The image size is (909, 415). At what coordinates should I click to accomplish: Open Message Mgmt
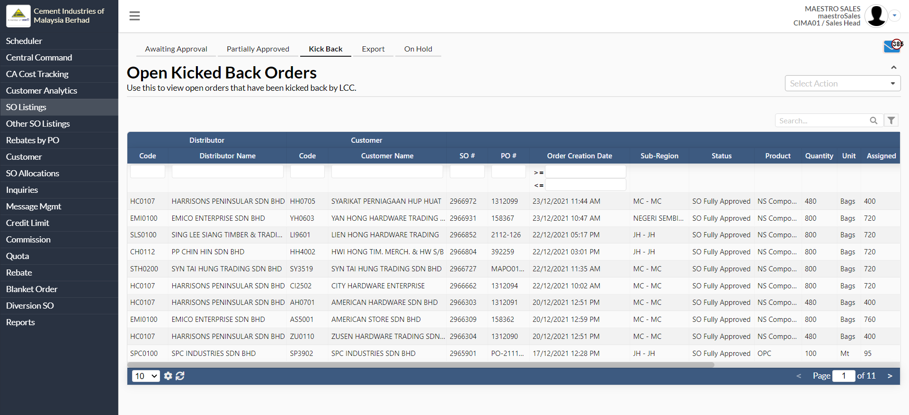point(59,207)
